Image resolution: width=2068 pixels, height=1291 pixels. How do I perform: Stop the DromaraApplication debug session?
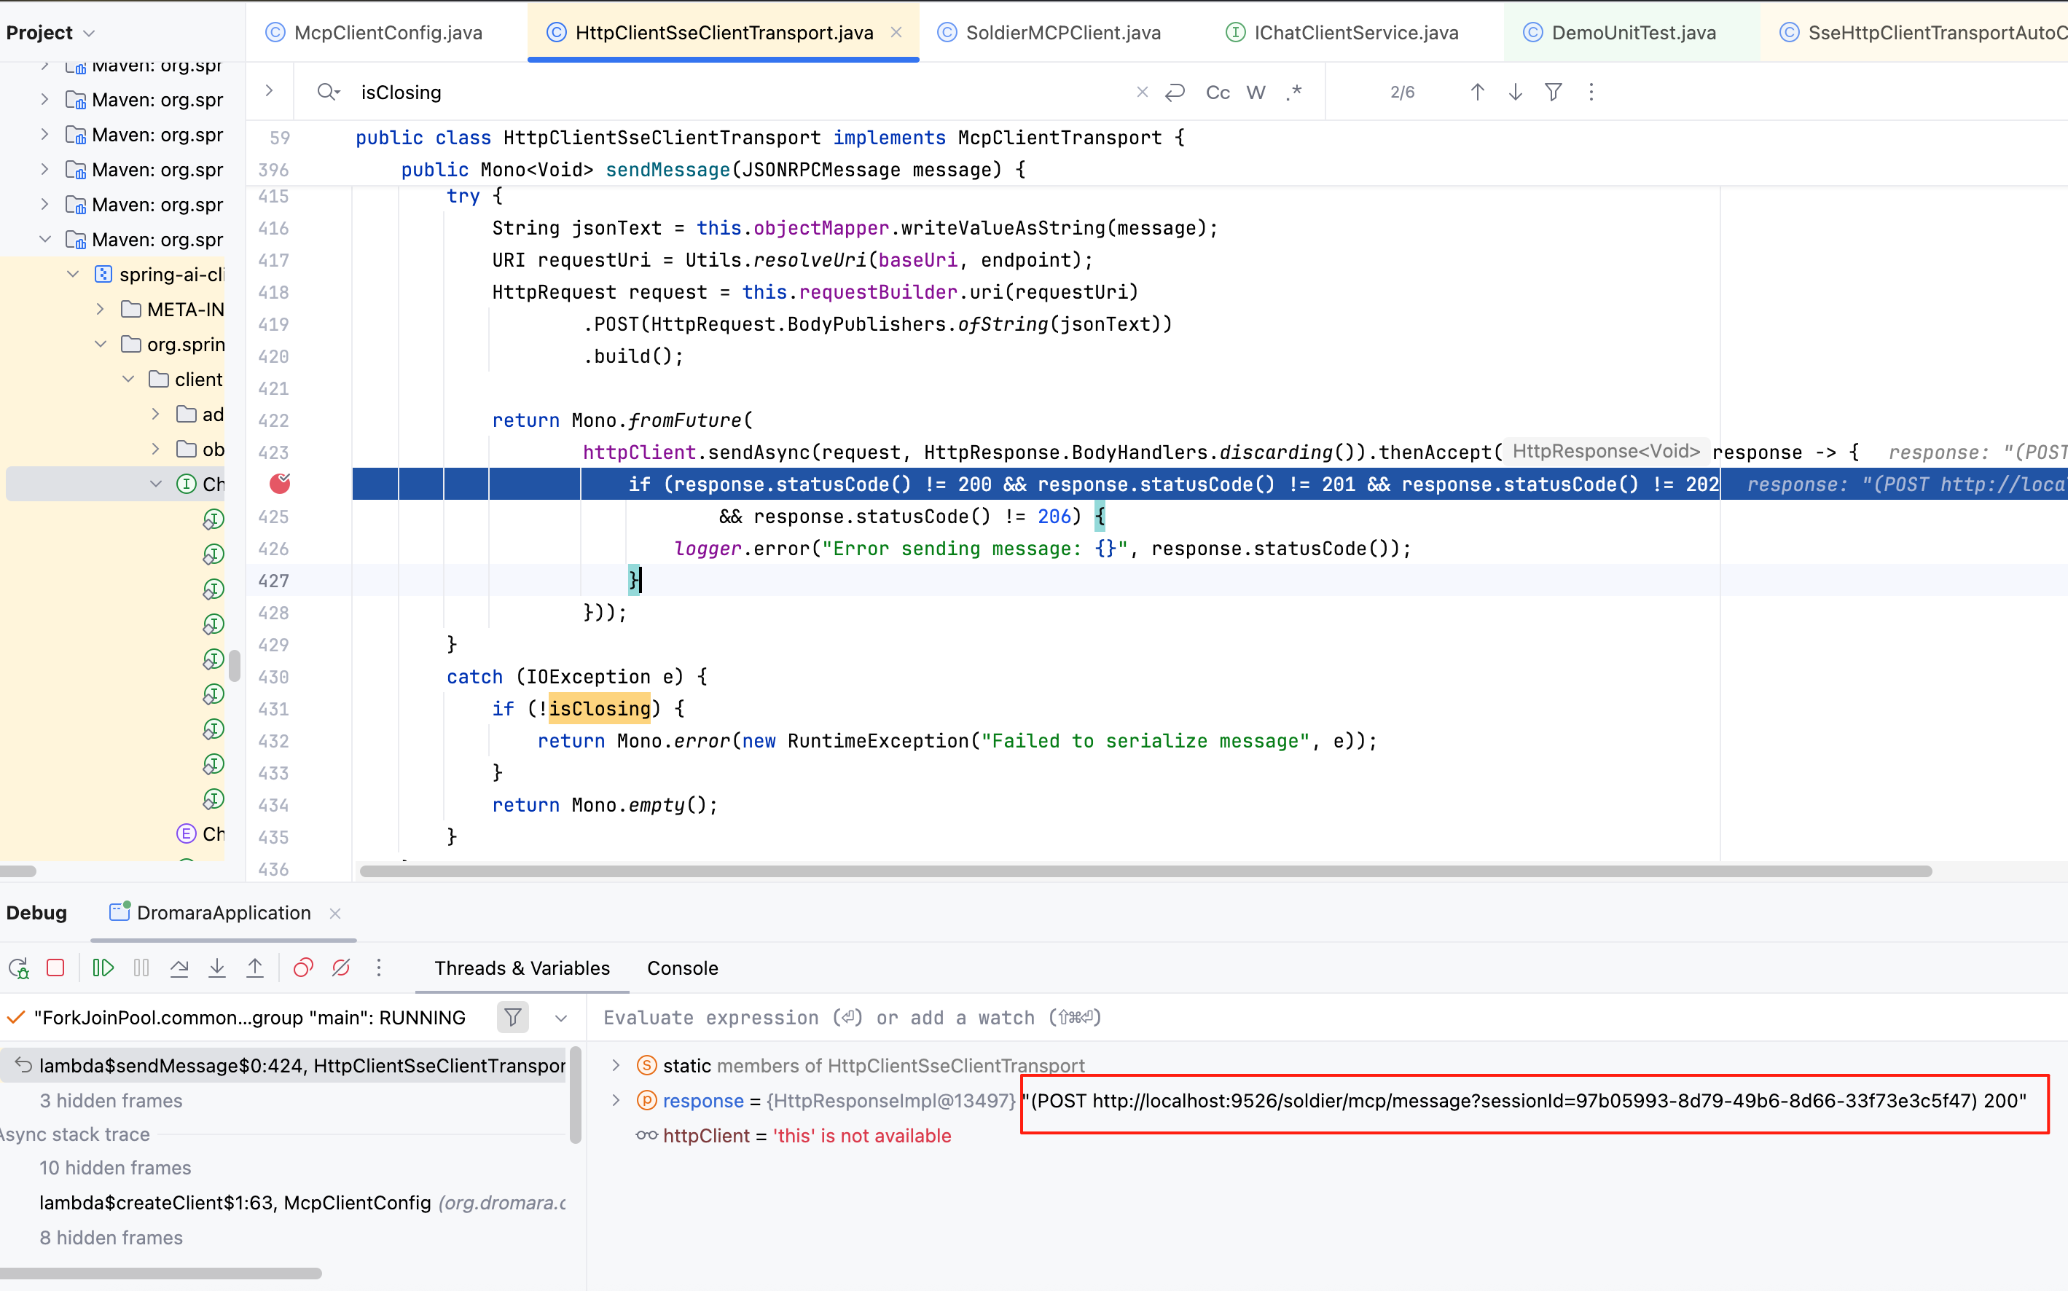tap(55, 968)
